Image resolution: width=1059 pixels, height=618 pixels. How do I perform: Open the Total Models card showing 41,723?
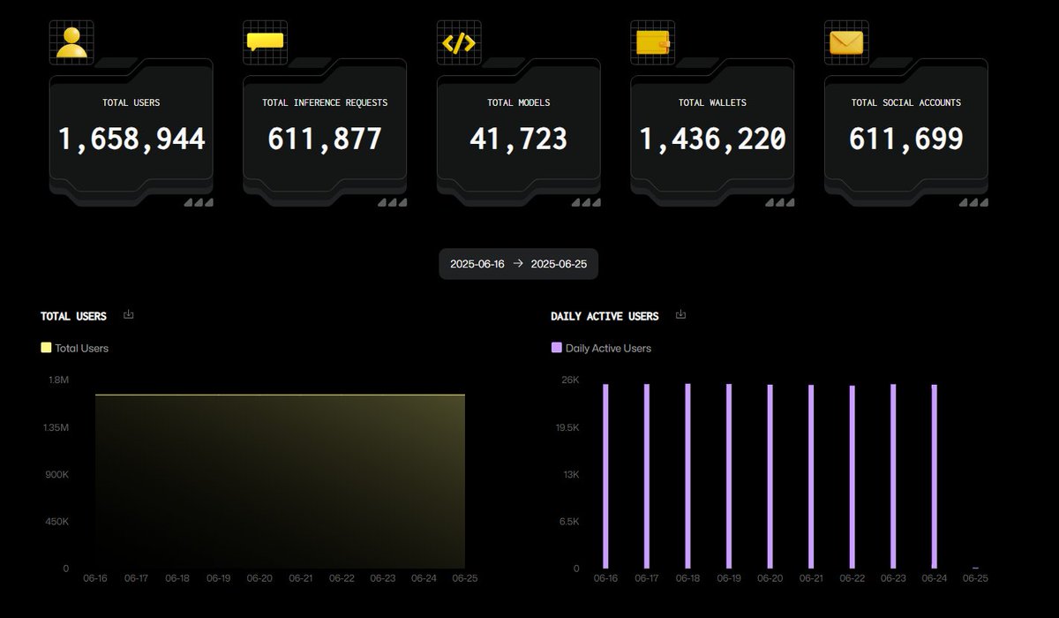click(519, 132)
